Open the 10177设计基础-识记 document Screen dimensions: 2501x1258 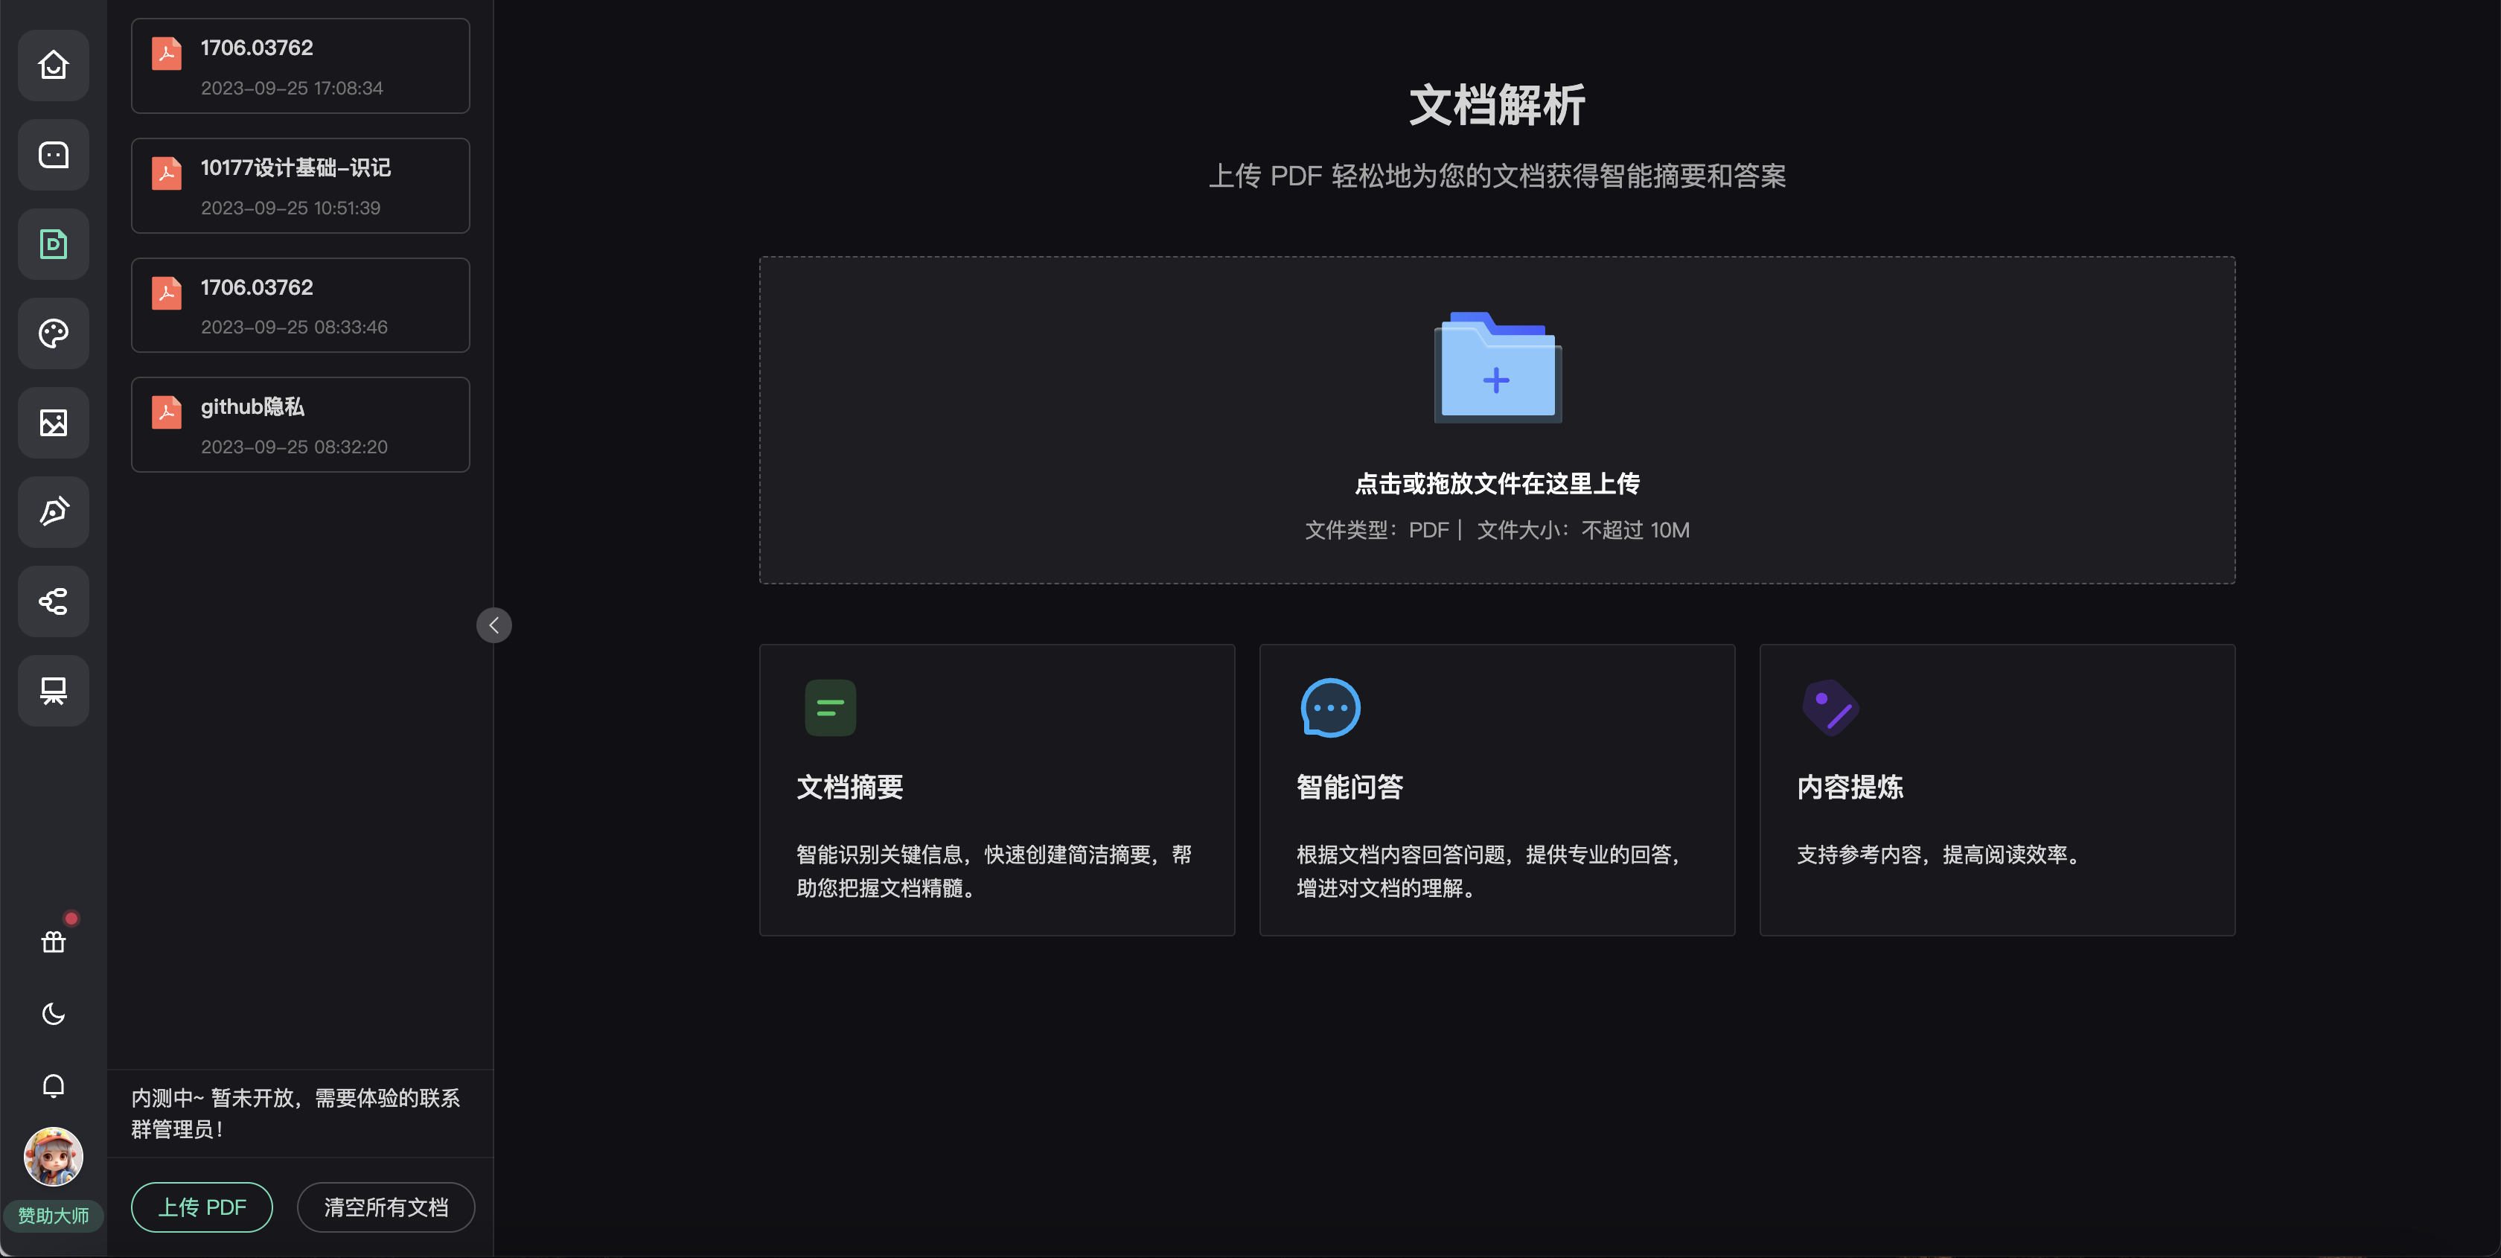[300, 185]
